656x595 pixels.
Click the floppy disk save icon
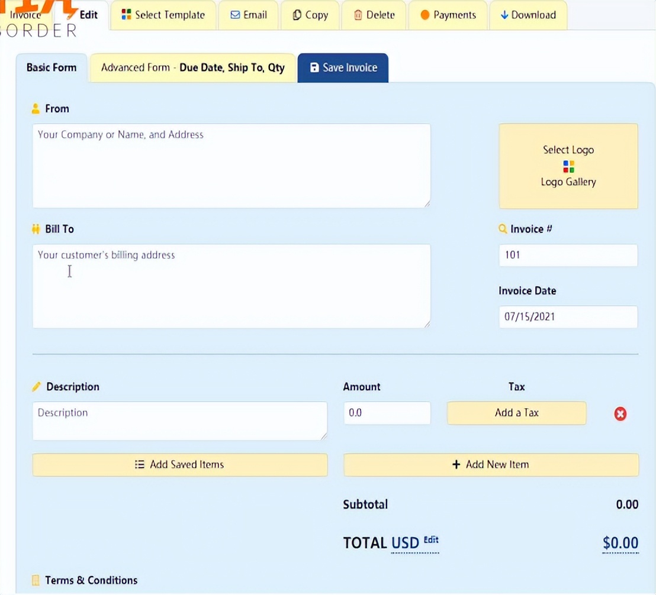coord(314,67)
